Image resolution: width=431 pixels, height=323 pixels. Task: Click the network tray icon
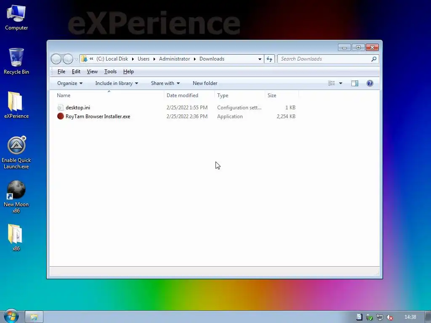click(x=380, y=317)
